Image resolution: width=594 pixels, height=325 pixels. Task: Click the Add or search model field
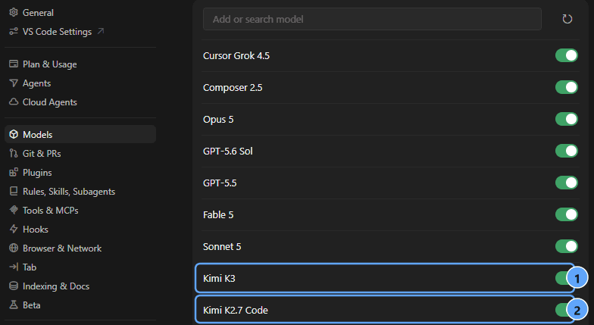(x=372, y=19)
